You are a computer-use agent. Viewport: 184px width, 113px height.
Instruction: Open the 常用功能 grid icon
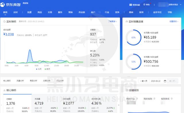131,5
